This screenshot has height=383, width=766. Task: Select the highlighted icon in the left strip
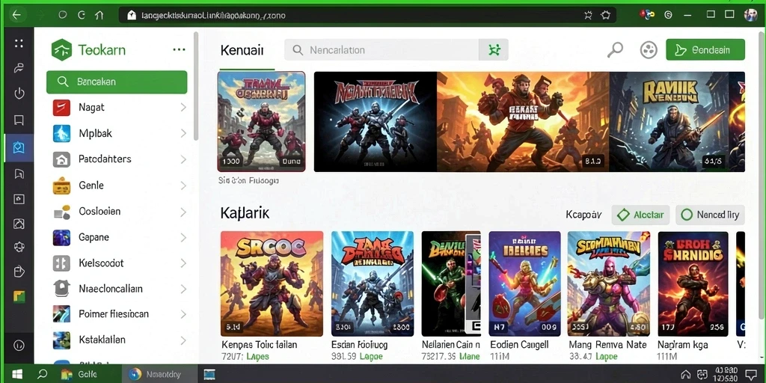click(19, 147)
